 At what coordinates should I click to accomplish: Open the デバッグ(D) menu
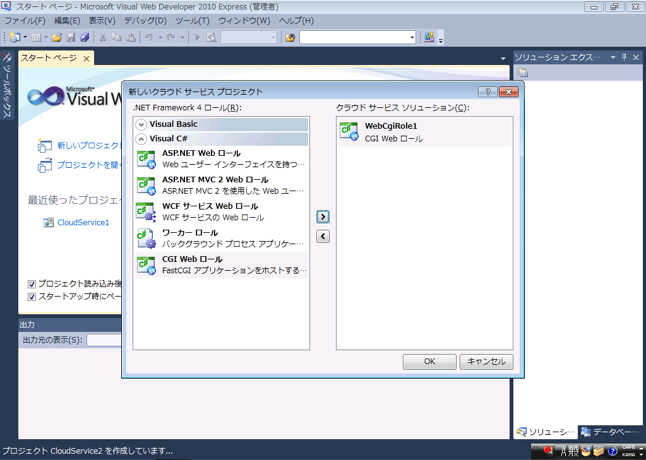pos(145,21)
